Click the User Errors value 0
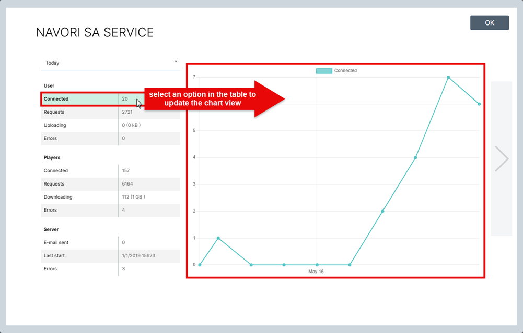The height and width of the screenshot is (333, 523). (123, 139)
